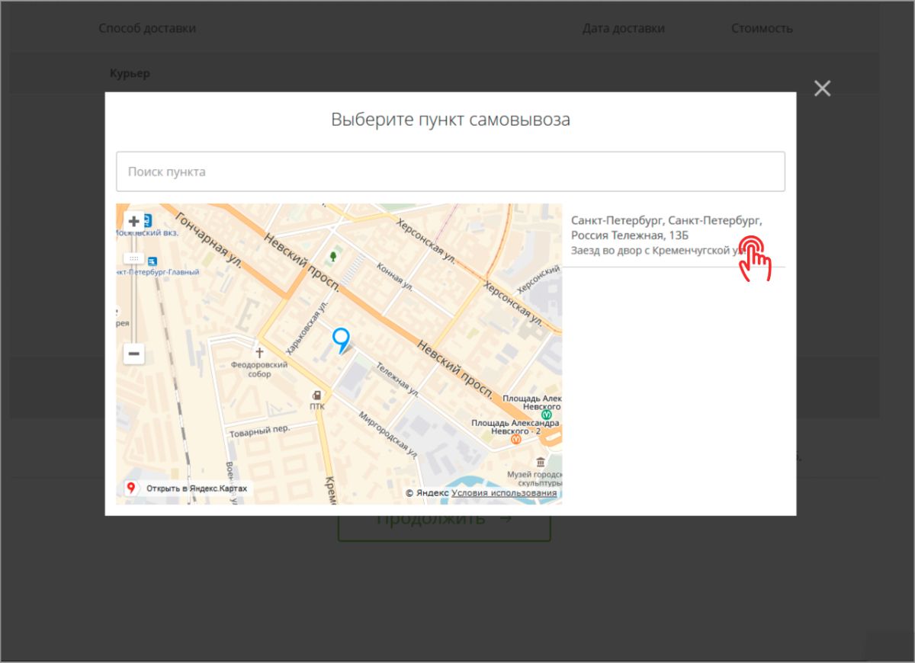Close the pickup point dialog
Viewport: 915px width, 663px height.
(x=822, y=88)
